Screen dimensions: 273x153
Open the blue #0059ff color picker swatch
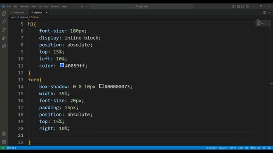point(62,65)
